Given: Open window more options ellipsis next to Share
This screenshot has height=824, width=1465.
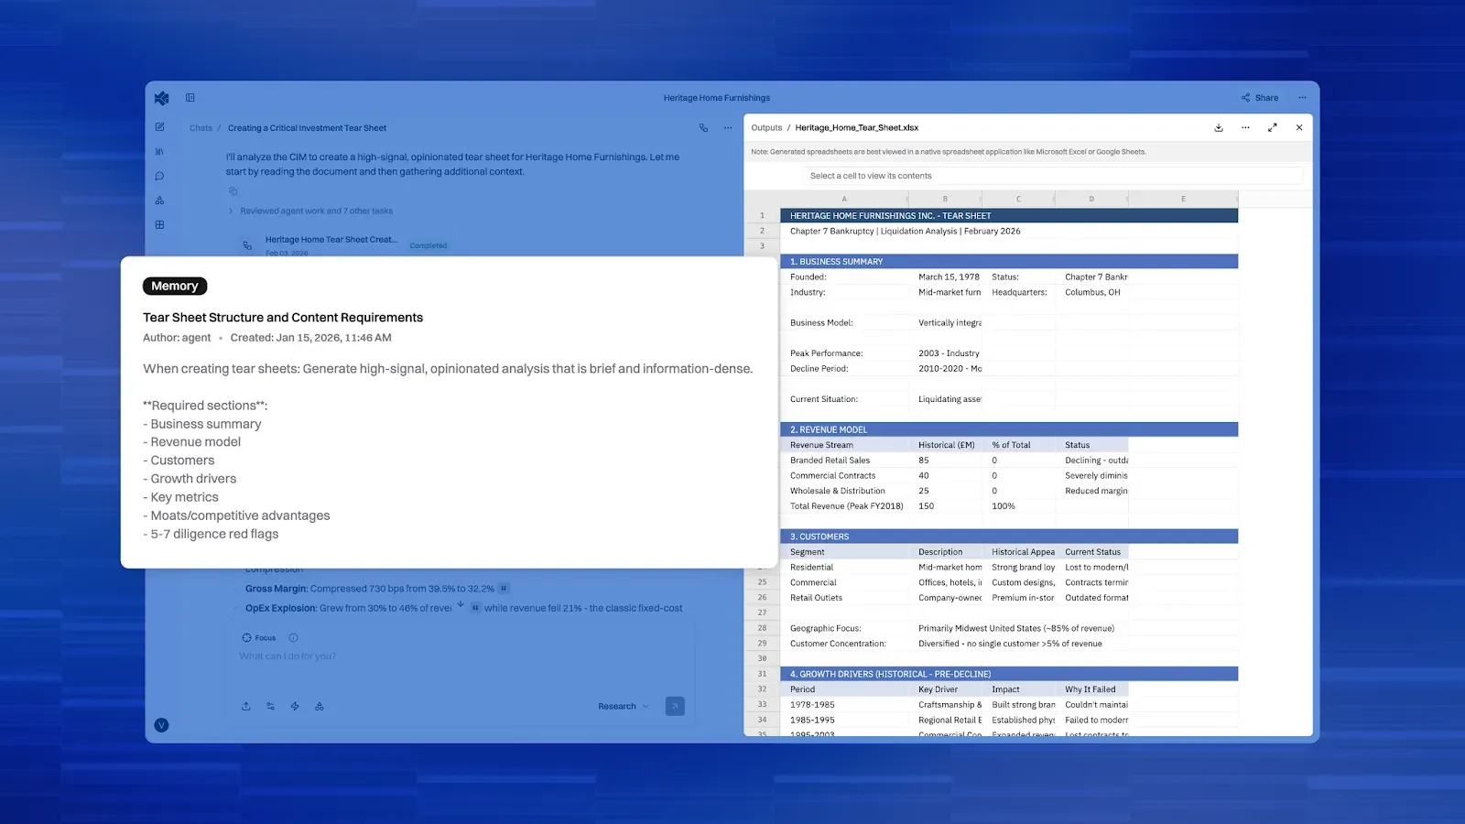Looking at the screenshot, I should point(1302,98).
